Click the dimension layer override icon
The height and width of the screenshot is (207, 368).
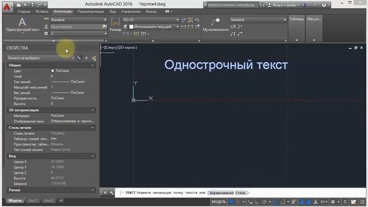click(x=125, y=27)
